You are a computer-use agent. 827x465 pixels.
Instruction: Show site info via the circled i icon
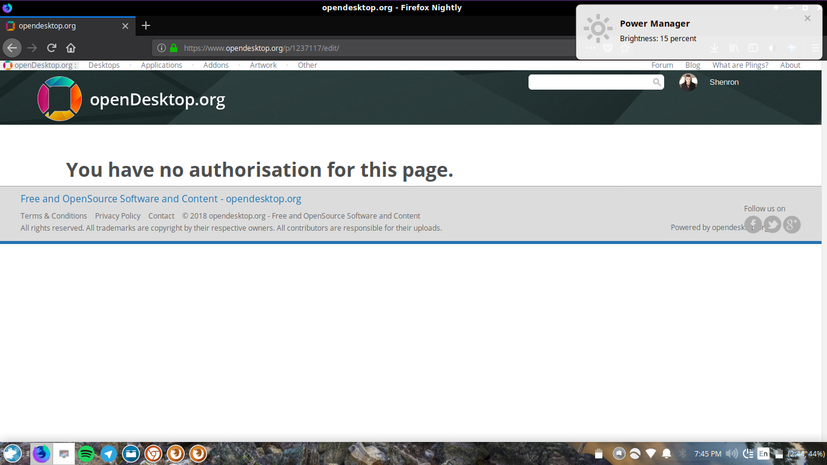point(162,48)
